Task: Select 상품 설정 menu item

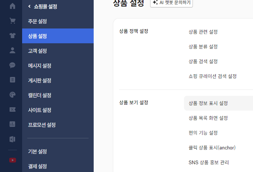Action: pos(58,36)
